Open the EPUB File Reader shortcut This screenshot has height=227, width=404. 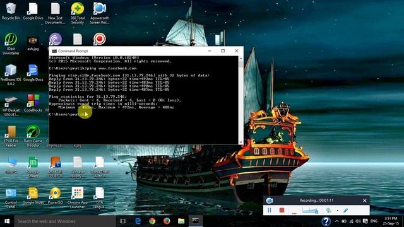point(11,136)
